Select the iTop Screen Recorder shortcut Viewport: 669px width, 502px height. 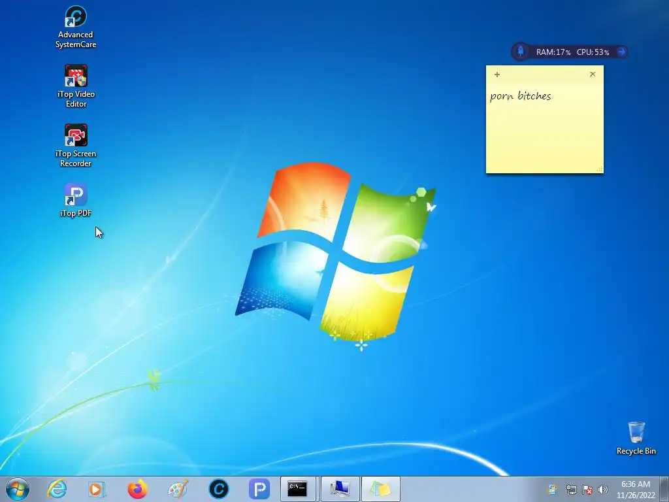coord(76,146)
